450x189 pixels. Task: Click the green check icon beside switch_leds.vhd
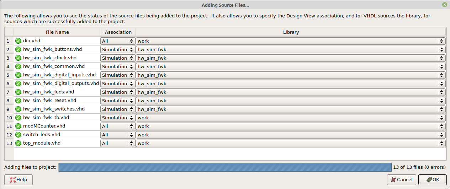coord(18,135)
